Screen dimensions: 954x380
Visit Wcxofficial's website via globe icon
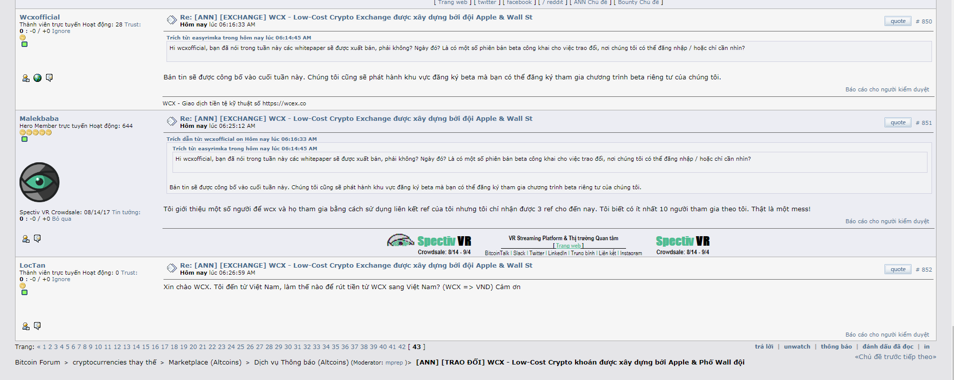pos(37,78)
